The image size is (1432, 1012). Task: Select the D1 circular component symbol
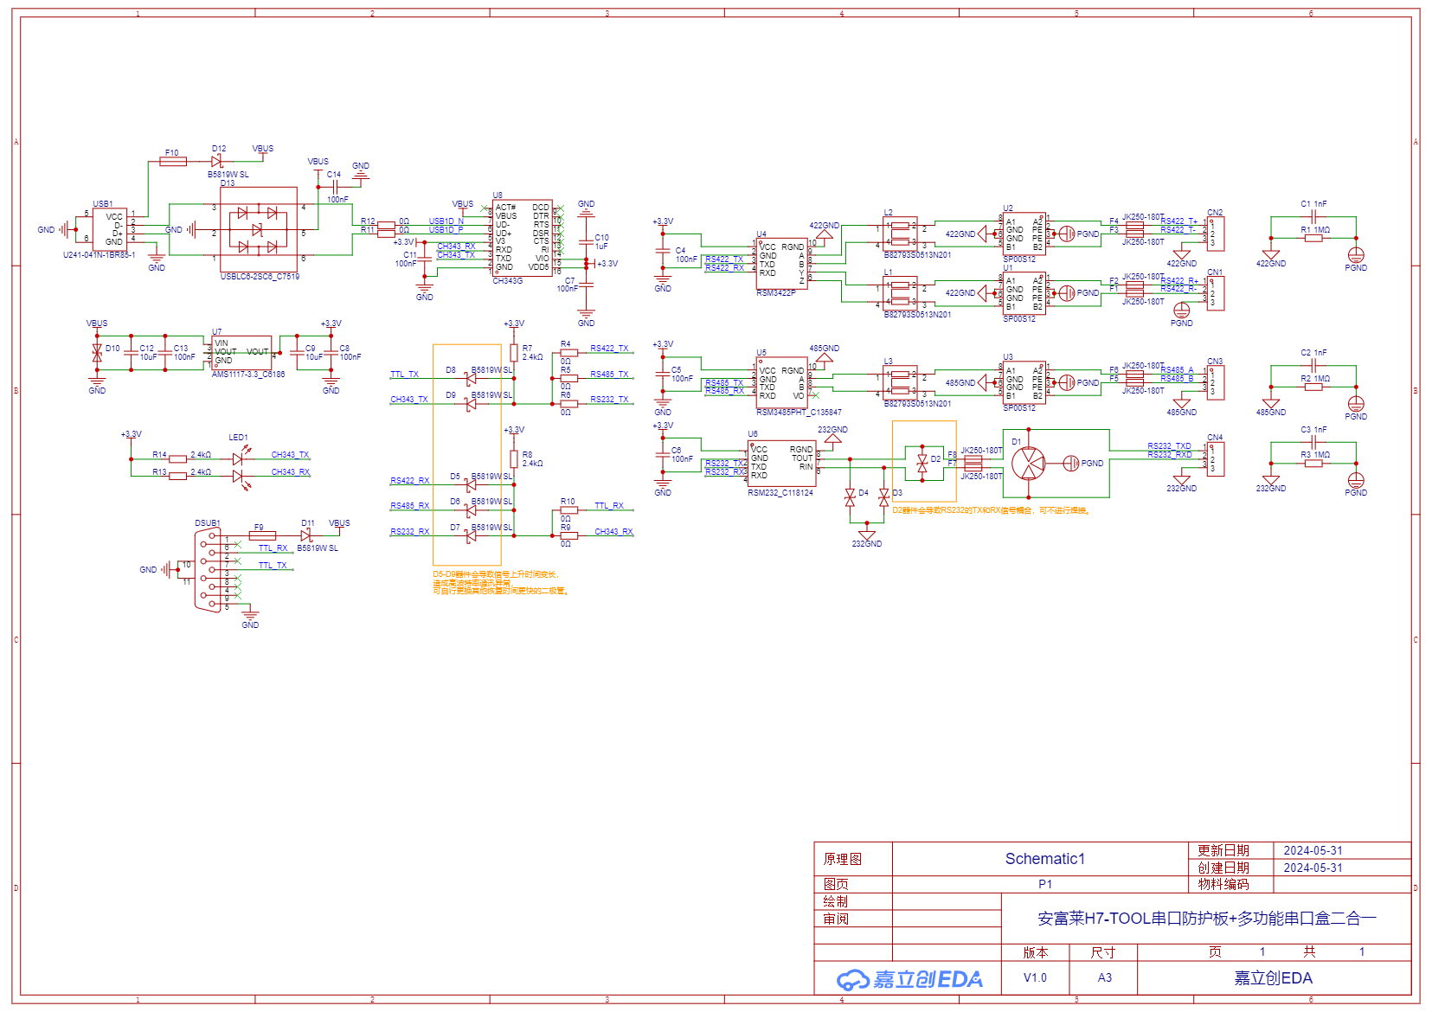coord(1028,464)
